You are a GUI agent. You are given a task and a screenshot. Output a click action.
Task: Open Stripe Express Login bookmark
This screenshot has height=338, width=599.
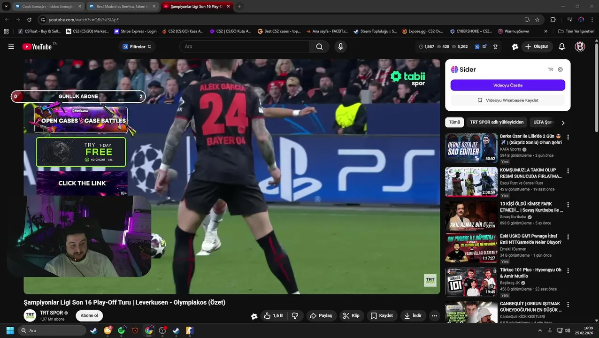[136, 31]
